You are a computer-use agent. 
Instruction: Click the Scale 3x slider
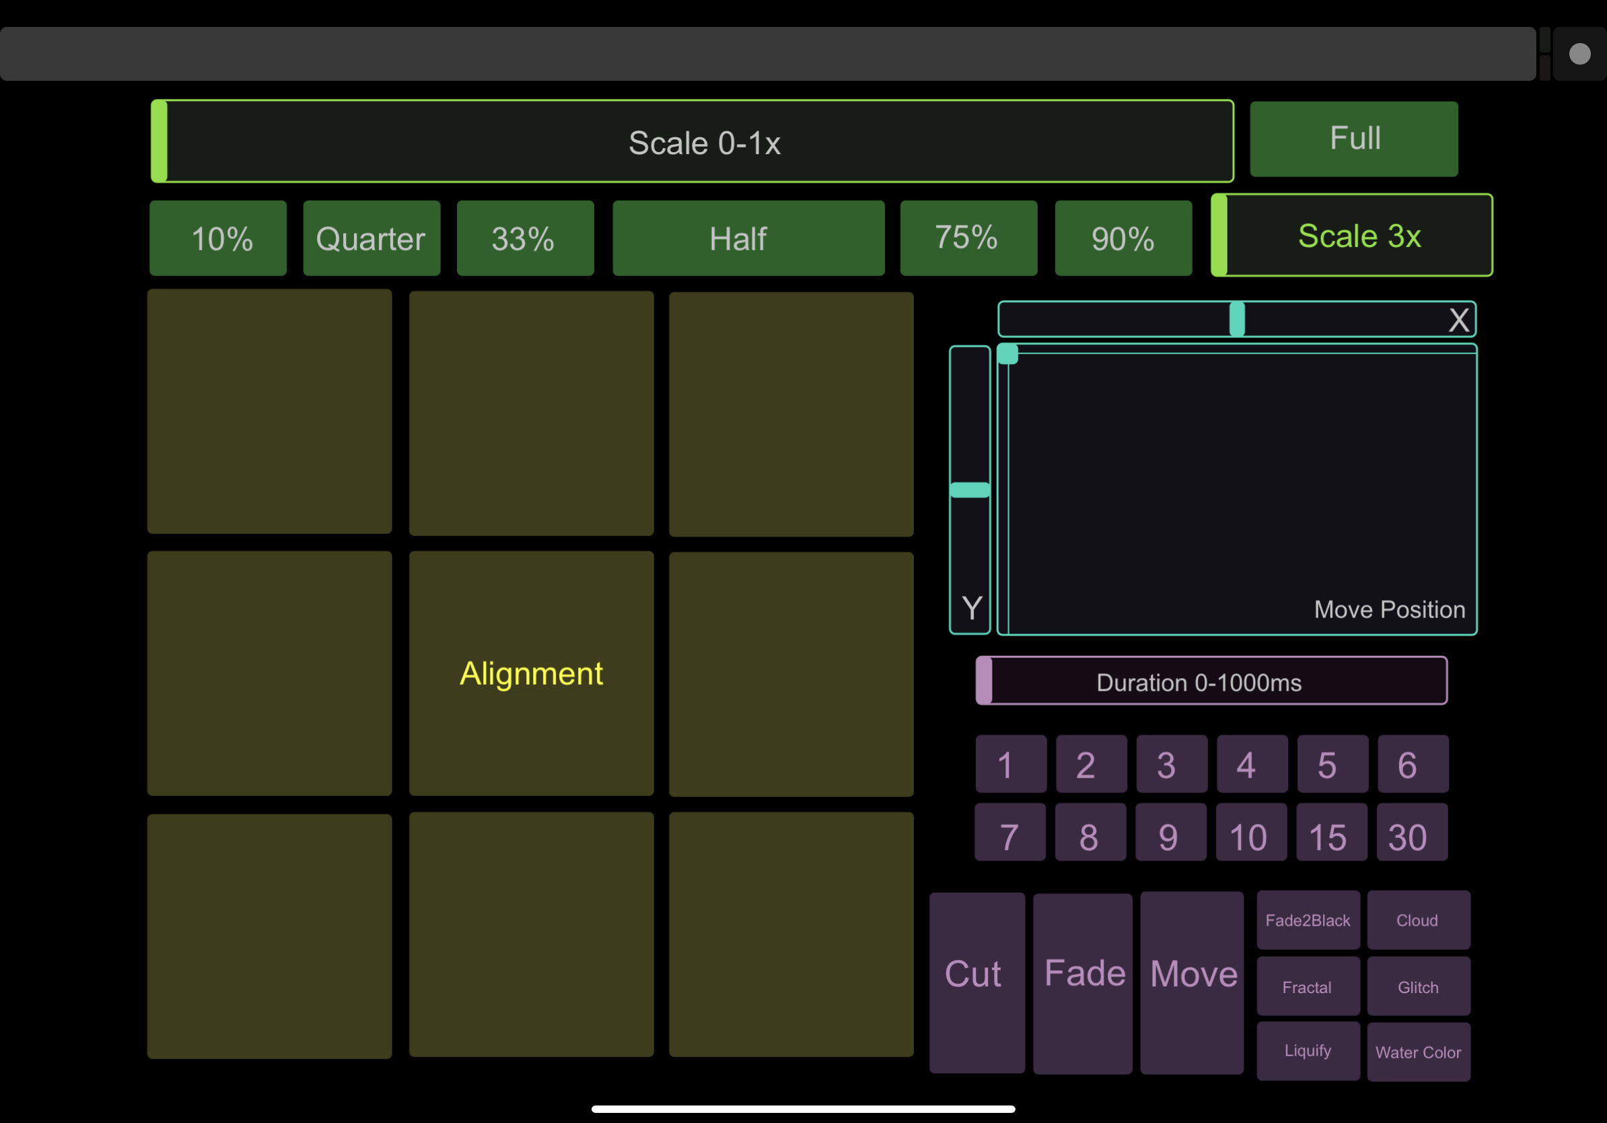tap(1351, 235)
